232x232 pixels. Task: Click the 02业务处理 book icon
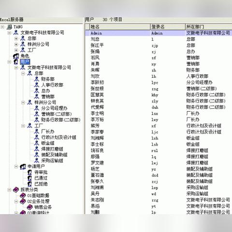23,202
